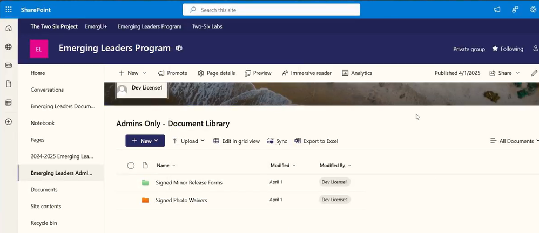Open Pages in site navigation
The width and height of the screenshot is (539, 233).
[x=37, y=140]
